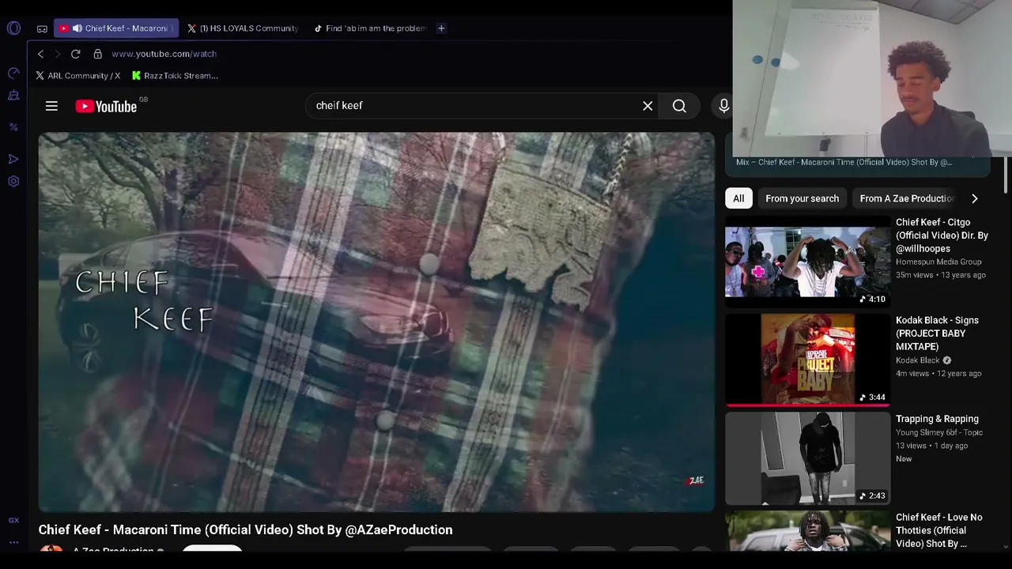1012x569 pixels.
Task: Reload the YouTube page
Action: [x=75, y=54]
